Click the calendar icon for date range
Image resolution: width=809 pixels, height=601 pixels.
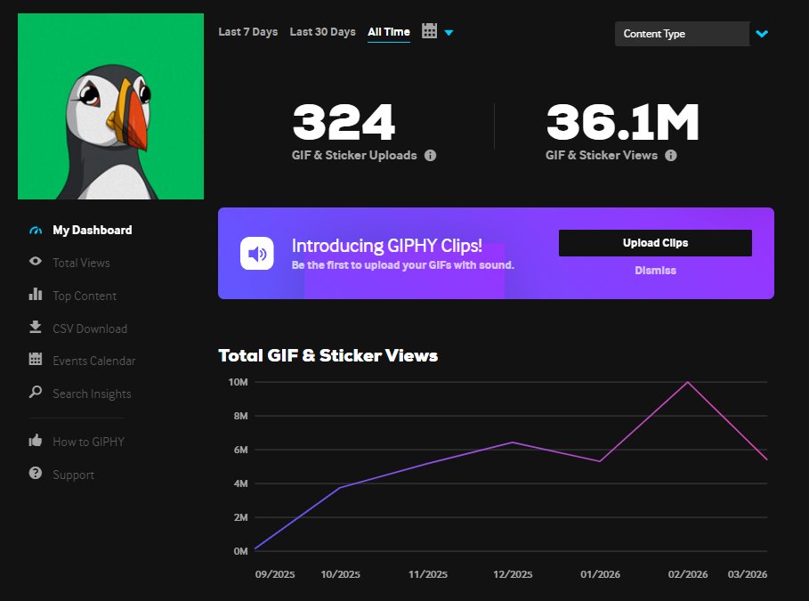tap(431, 29)
